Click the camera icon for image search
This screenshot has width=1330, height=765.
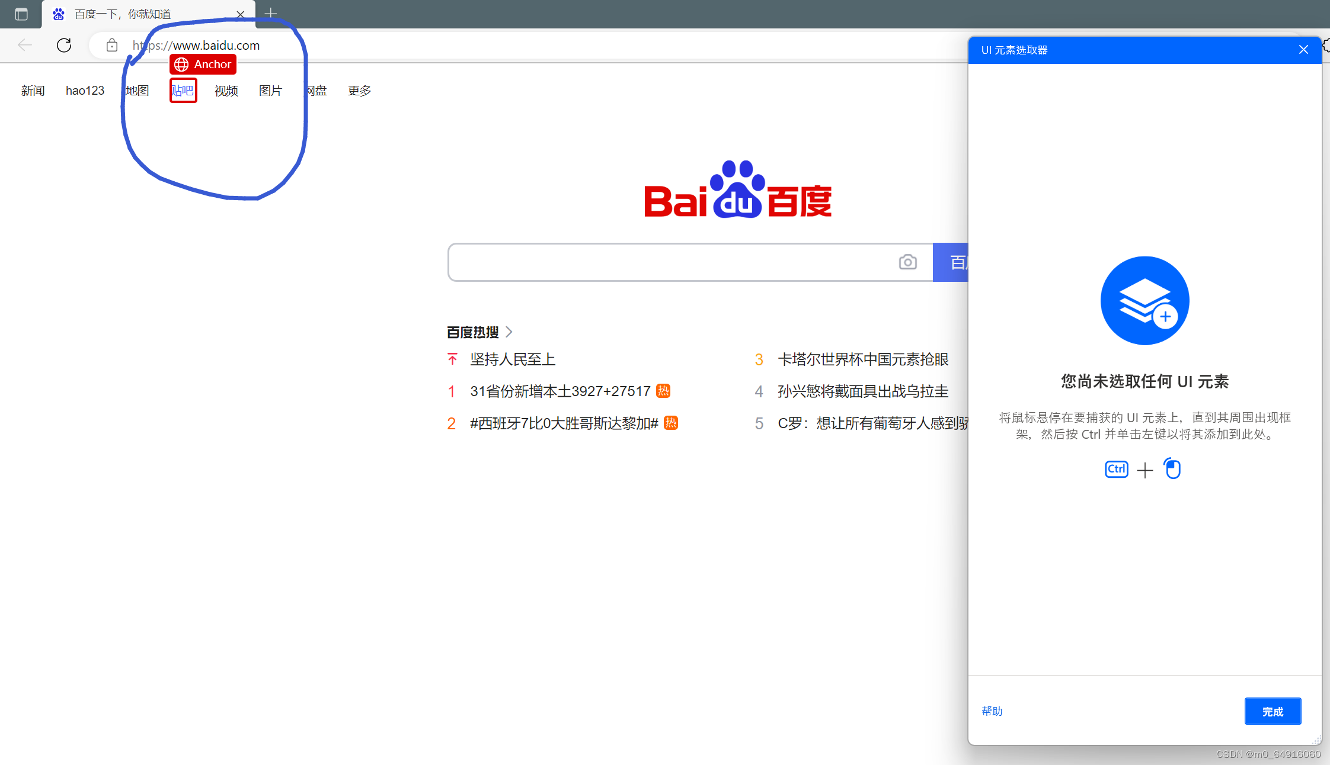coord(908,262)
